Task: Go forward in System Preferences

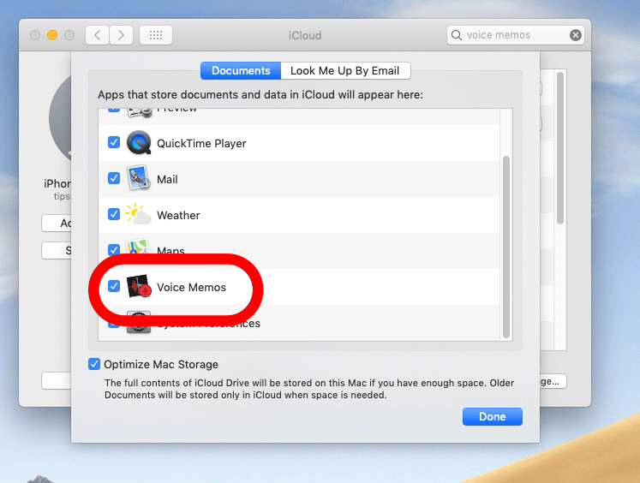Action: pos(122,35)
